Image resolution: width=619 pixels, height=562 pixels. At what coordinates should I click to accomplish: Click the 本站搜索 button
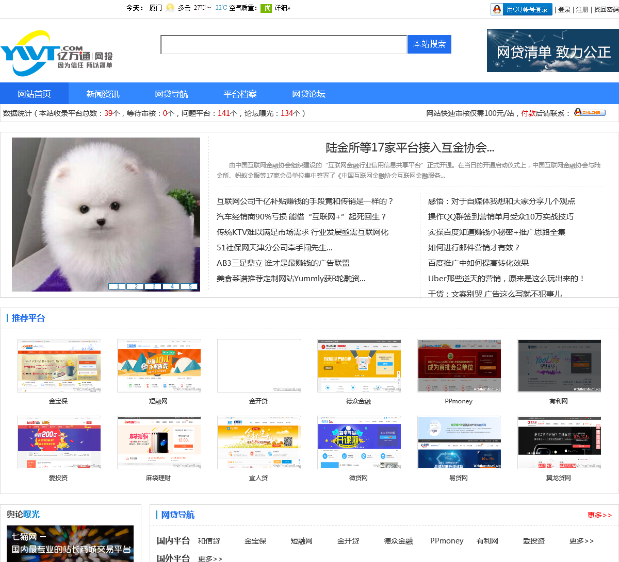429,44
